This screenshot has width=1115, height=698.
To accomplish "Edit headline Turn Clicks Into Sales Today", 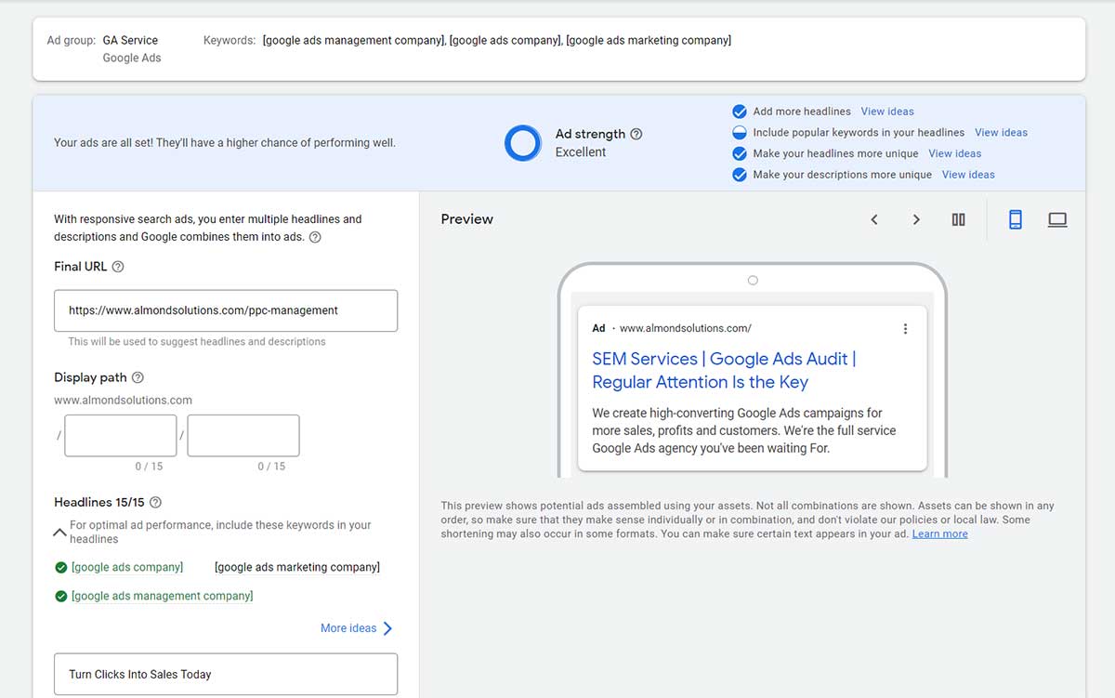I will point(226,675).
